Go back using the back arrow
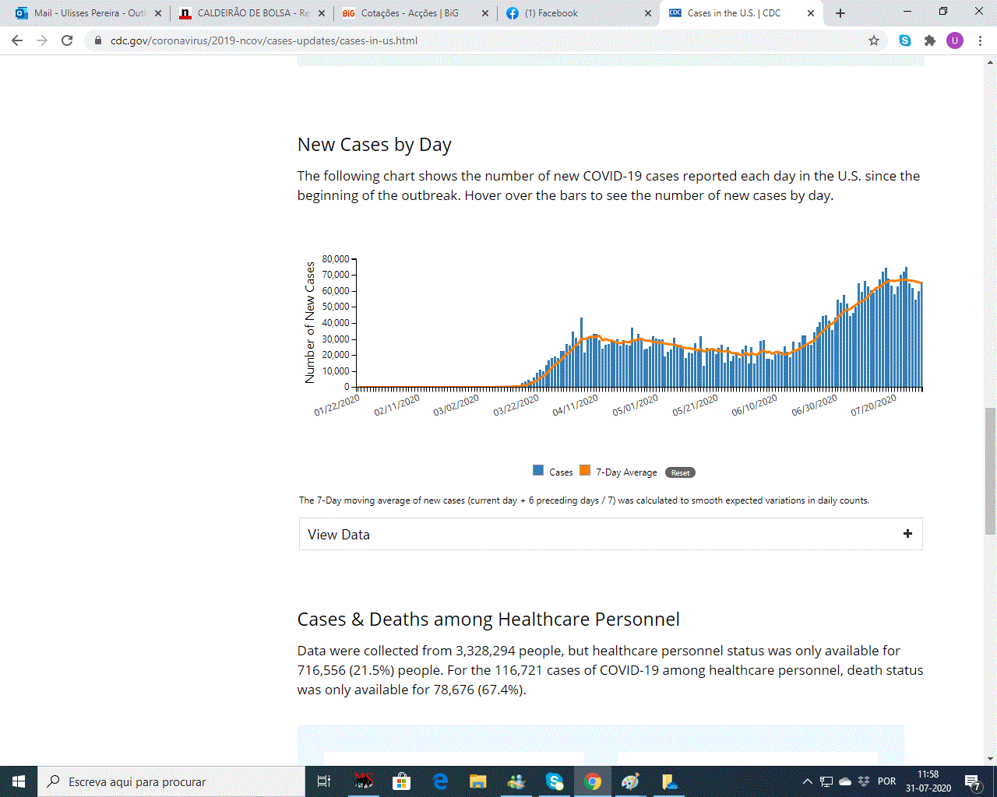Image resolution: width=997 pixels, height=797 pixels. 17,40
